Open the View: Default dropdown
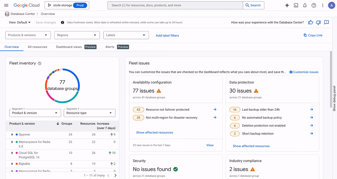This screenshot has width=337, height=179. point(20,22)
